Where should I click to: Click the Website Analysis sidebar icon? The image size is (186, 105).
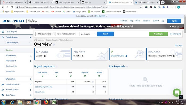coord(3,37)
